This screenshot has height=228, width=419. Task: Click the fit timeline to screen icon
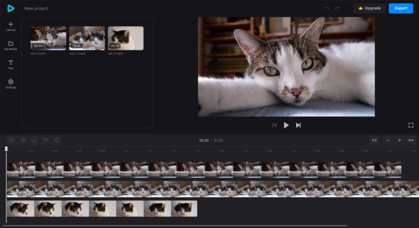tap(411, 140)
